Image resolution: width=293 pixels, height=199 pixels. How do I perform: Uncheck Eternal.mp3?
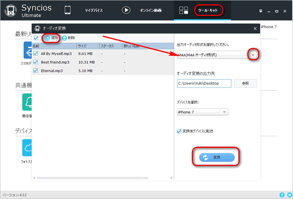[x=36, y=71]
